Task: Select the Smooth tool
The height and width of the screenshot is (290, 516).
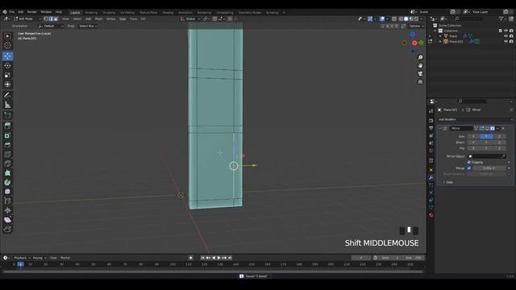Action: [x=7, y=192]
